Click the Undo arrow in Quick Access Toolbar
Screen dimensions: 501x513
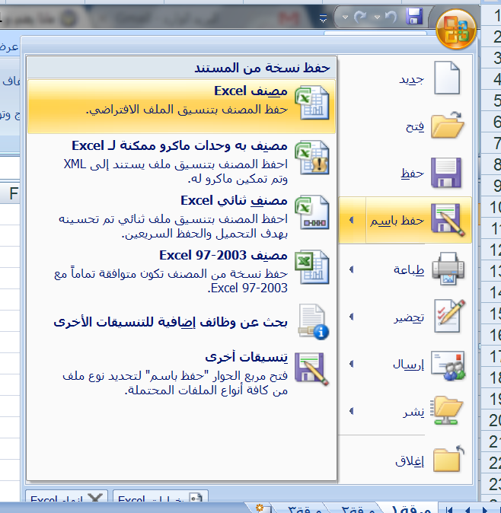(391, 17)
